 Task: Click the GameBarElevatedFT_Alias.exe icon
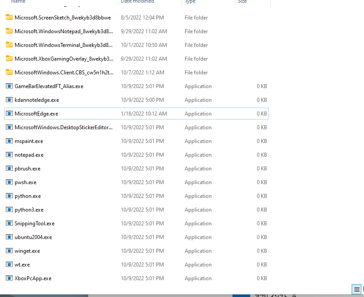coord(9,86)
